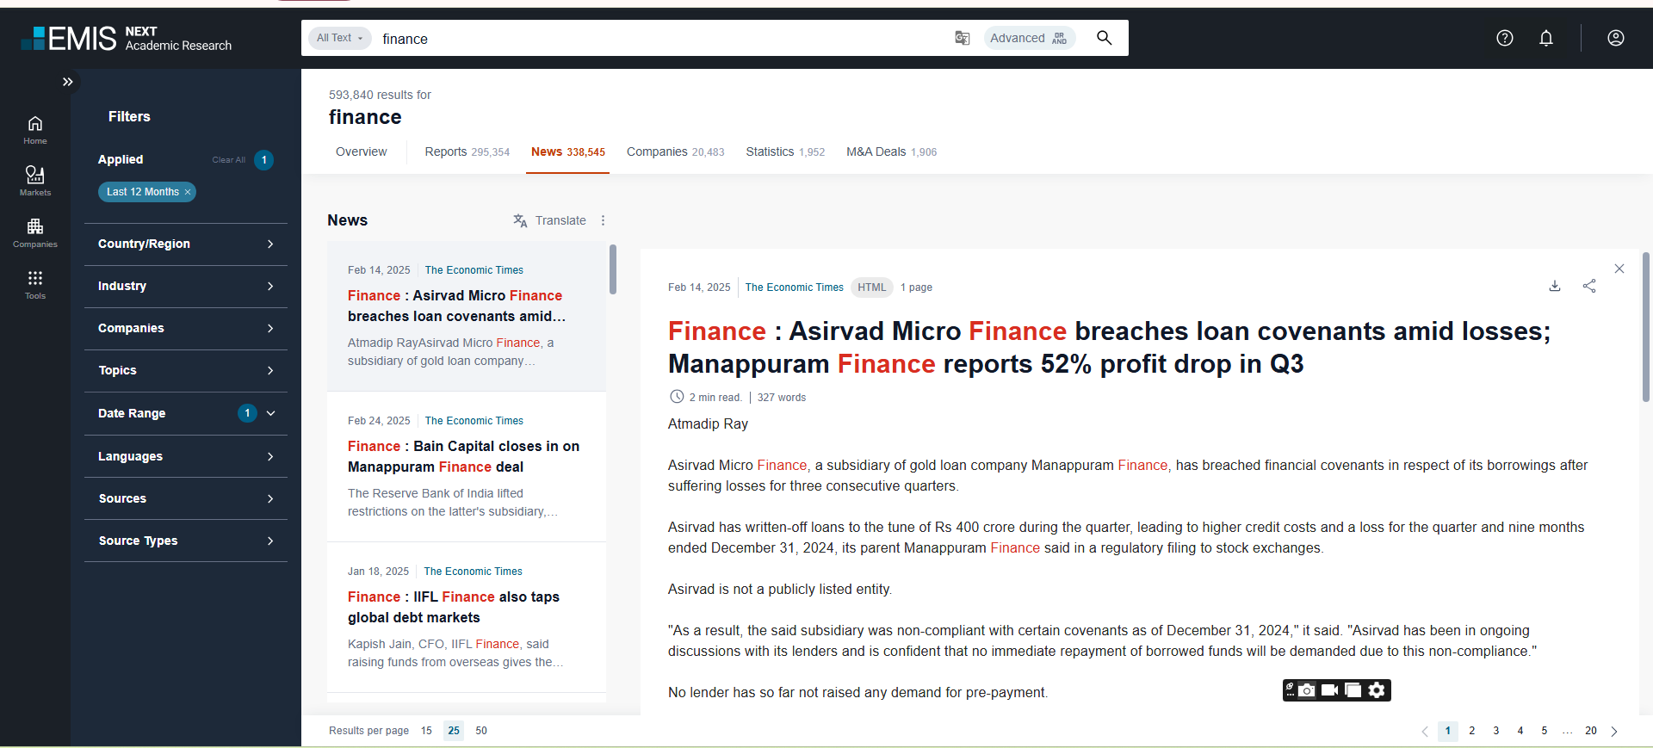The image size is (1653, 748).
Task: Select 50 results per page
Action: 481,731
